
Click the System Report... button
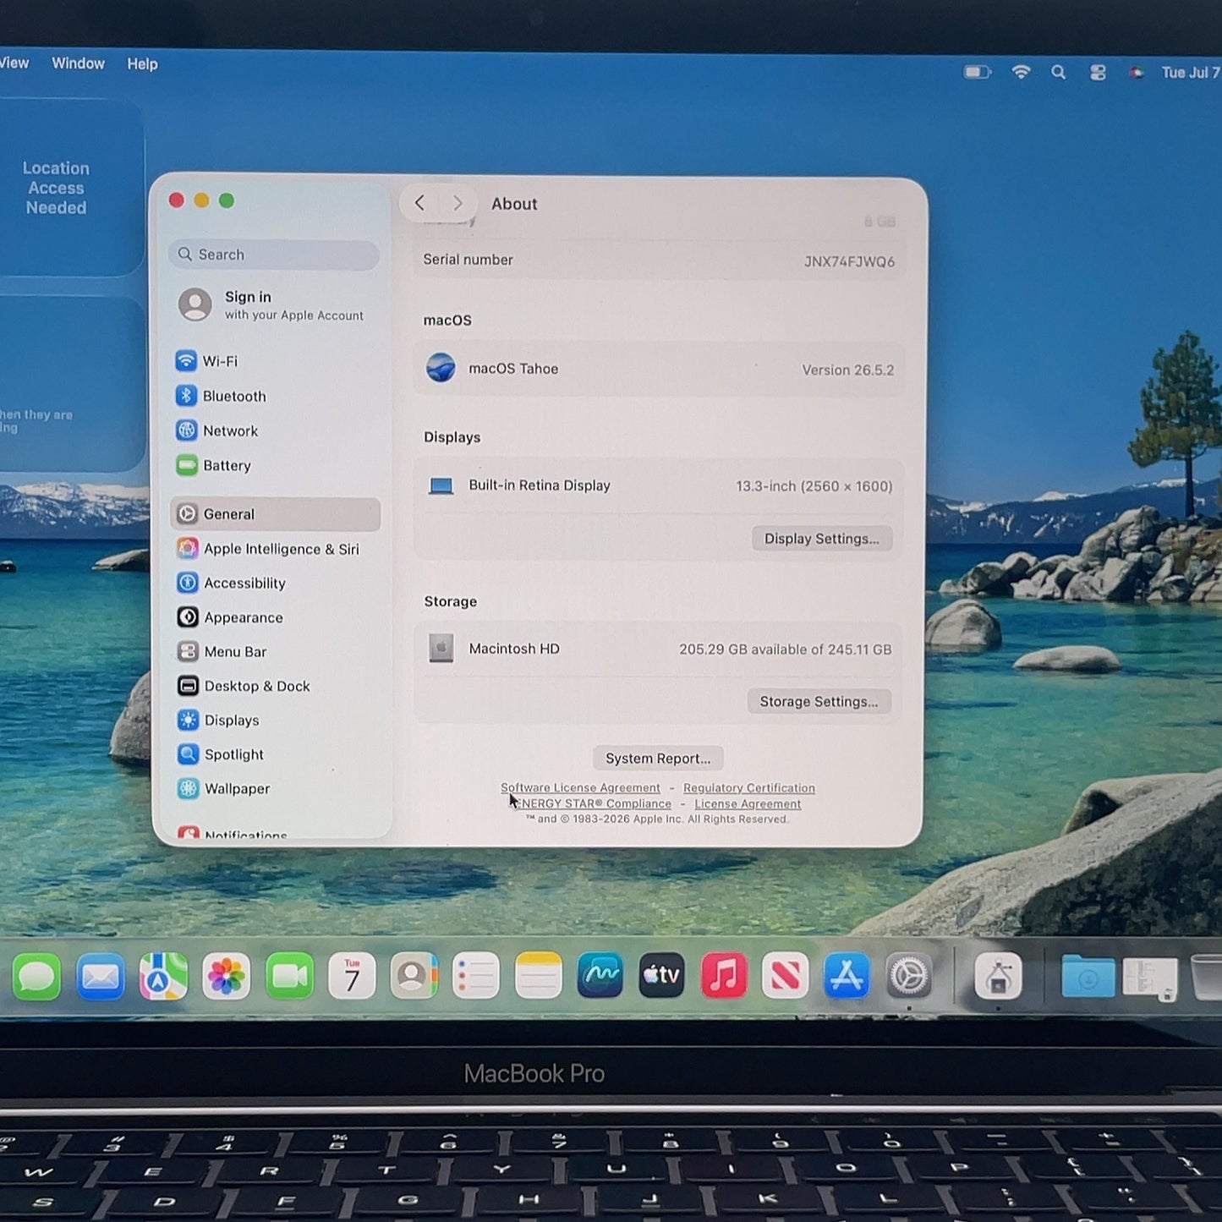tap(658, 759)
